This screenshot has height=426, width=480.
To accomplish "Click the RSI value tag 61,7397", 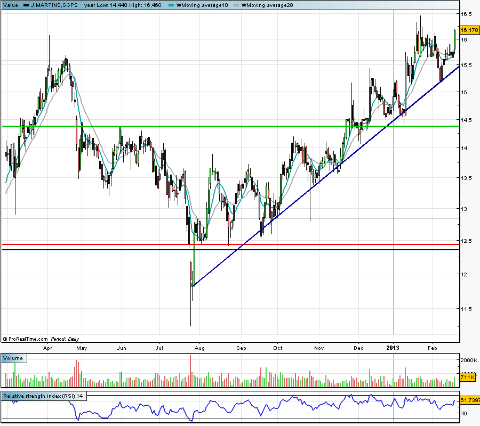I will tap(470, 400).
